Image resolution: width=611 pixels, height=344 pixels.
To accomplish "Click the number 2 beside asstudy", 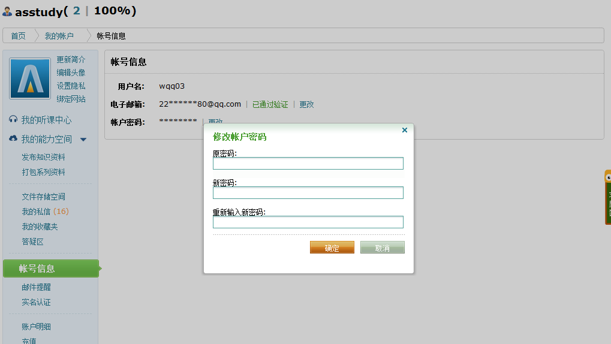I will tap(76, 11).
